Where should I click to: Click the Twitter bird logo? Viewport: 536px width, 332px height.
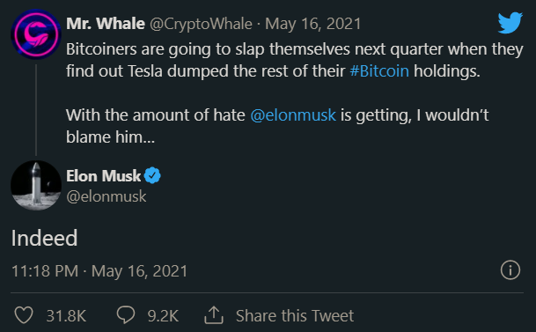pos(510,23)
